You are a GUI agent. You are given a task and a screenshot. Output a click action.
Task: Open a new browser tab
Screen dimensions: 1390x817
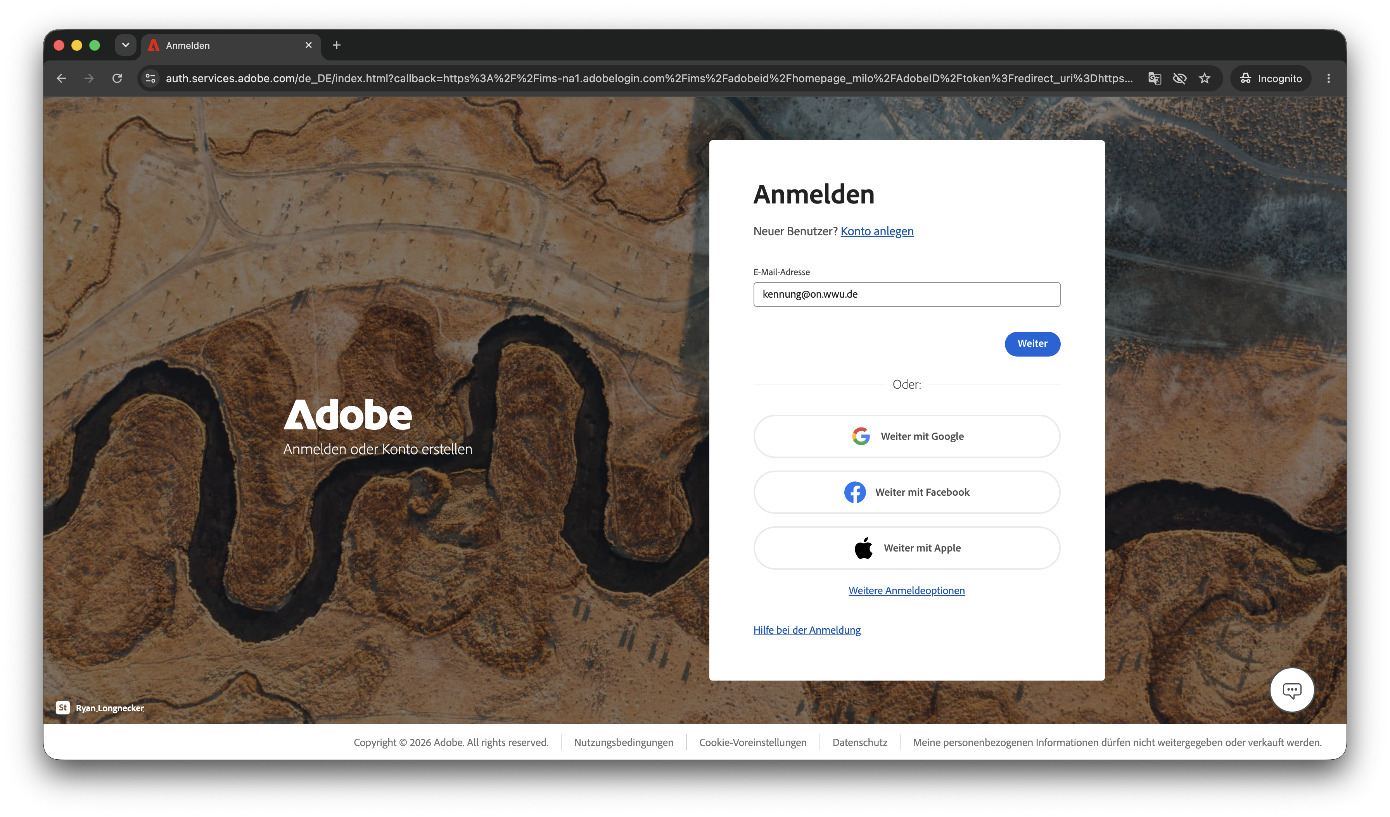(337, 45)
